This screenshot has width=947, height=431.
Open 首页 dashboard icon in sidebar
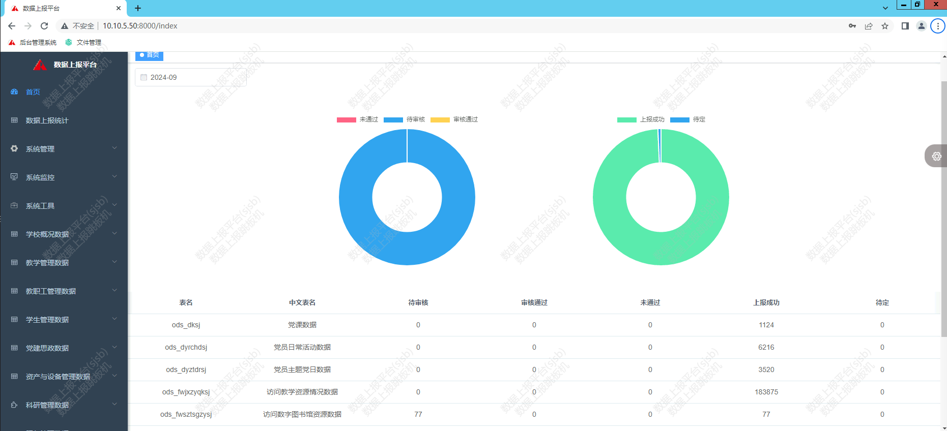(14, 92)
